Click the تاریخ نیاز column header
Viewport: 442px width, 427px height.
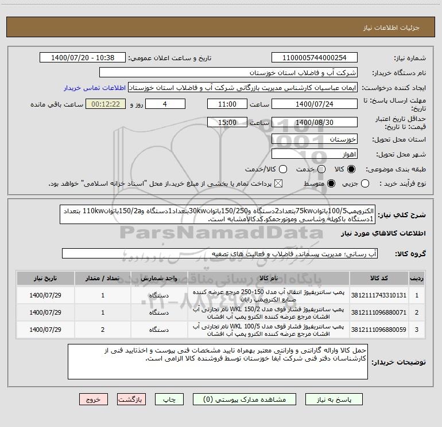point(45,279)
